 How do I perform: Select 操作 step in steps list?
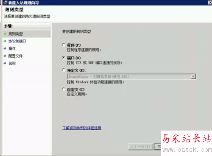[12, 48]
